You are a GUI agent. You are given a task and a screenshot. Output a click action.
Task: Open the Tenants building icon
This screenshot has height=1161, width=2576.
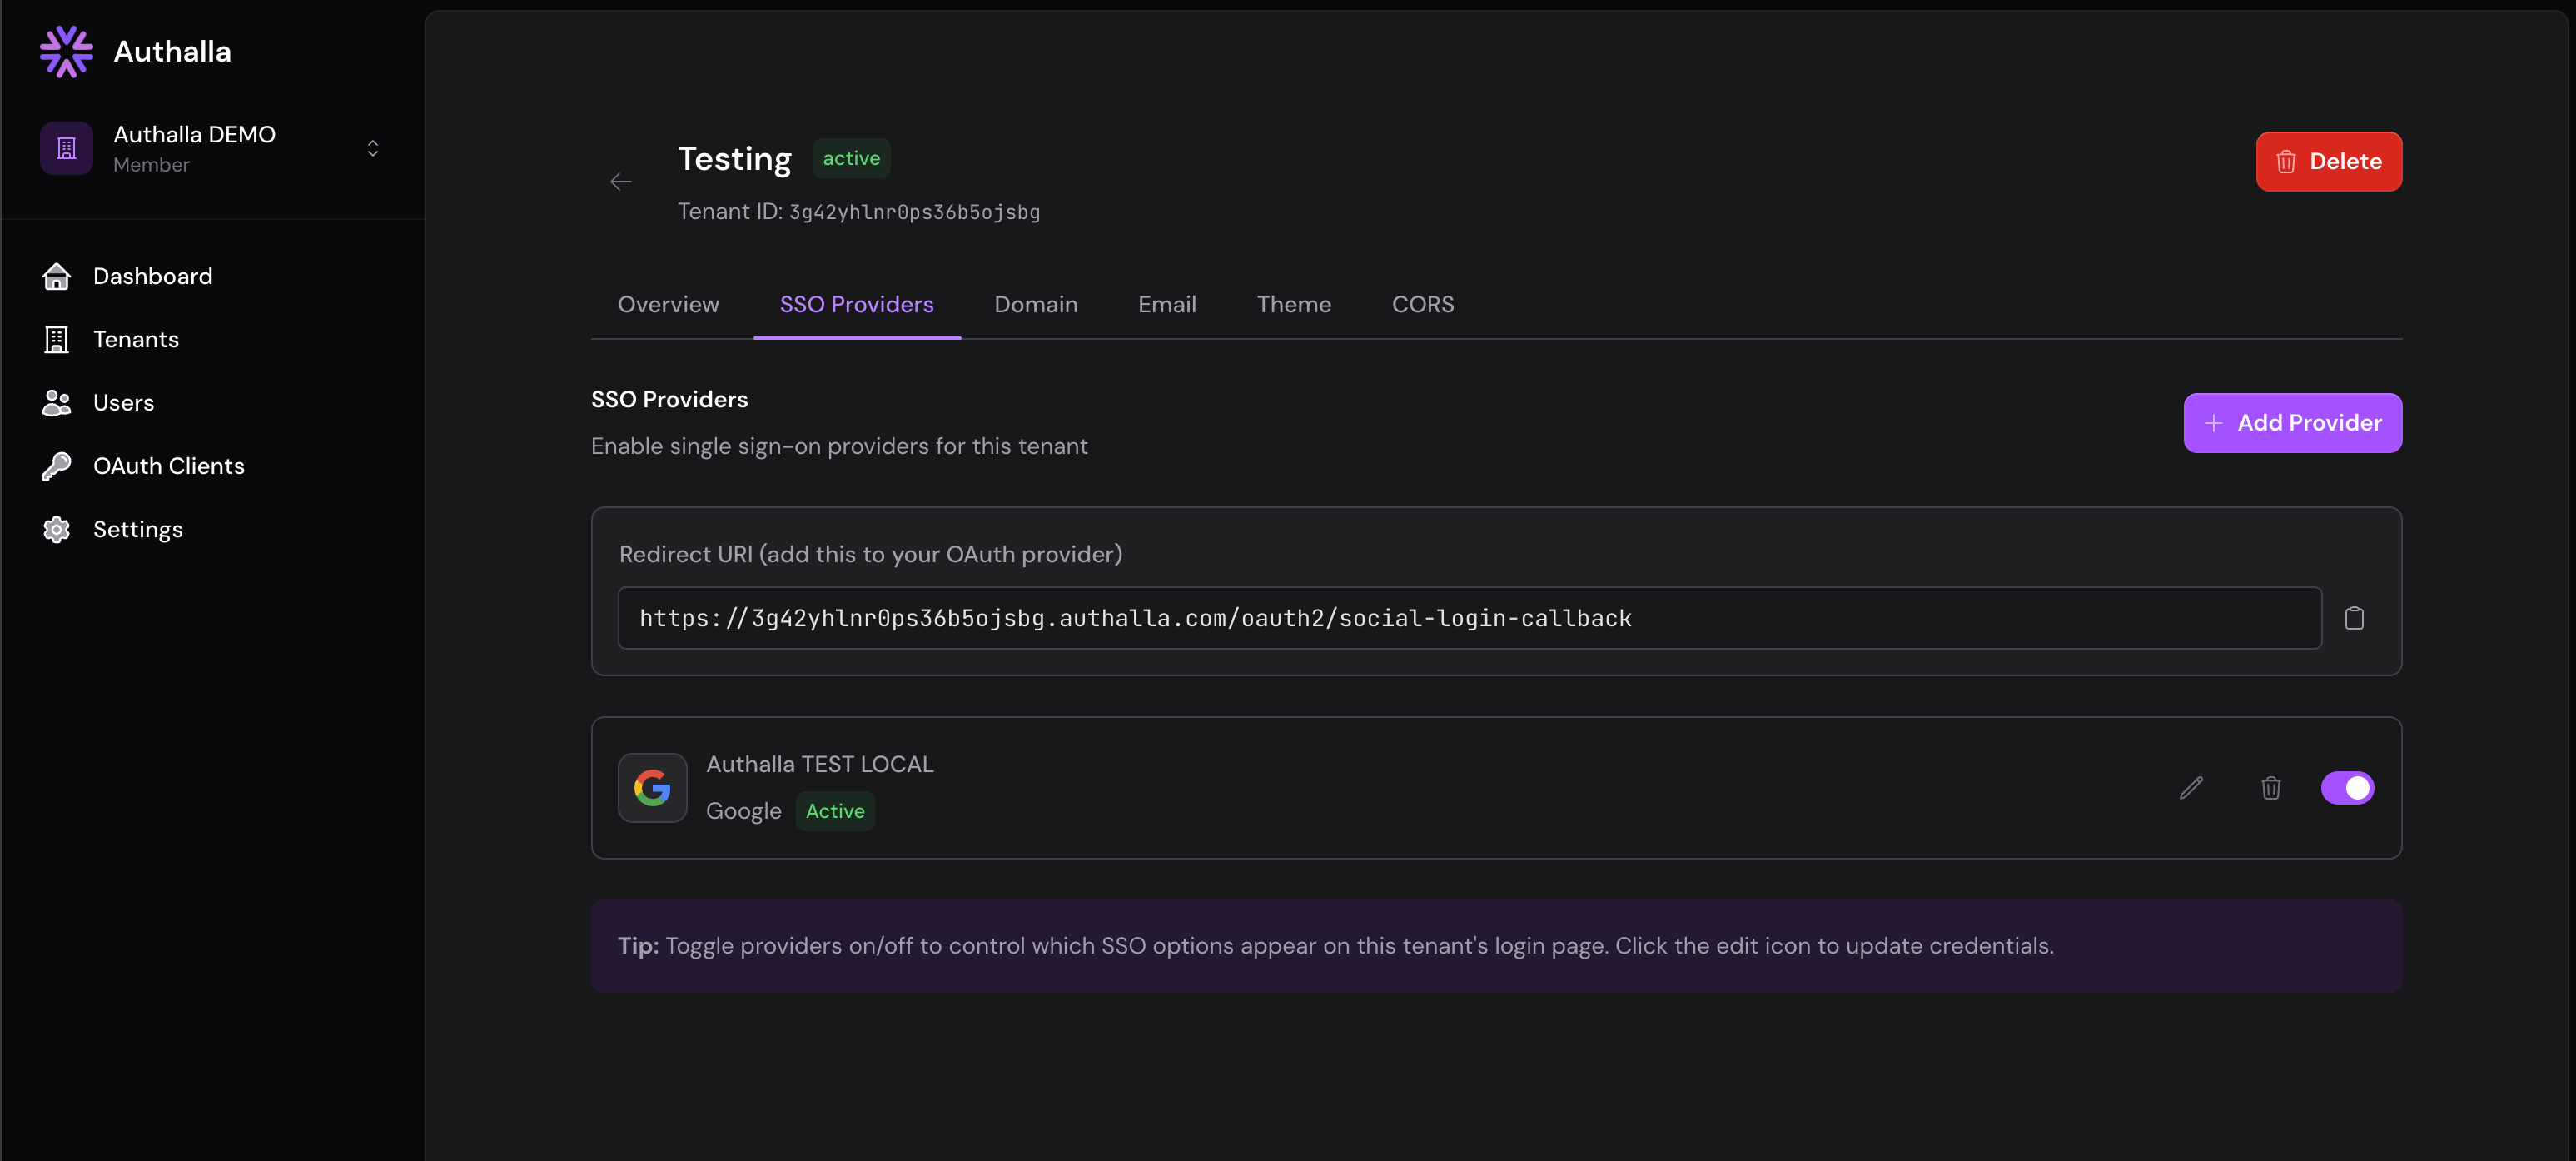pos(56,339)
